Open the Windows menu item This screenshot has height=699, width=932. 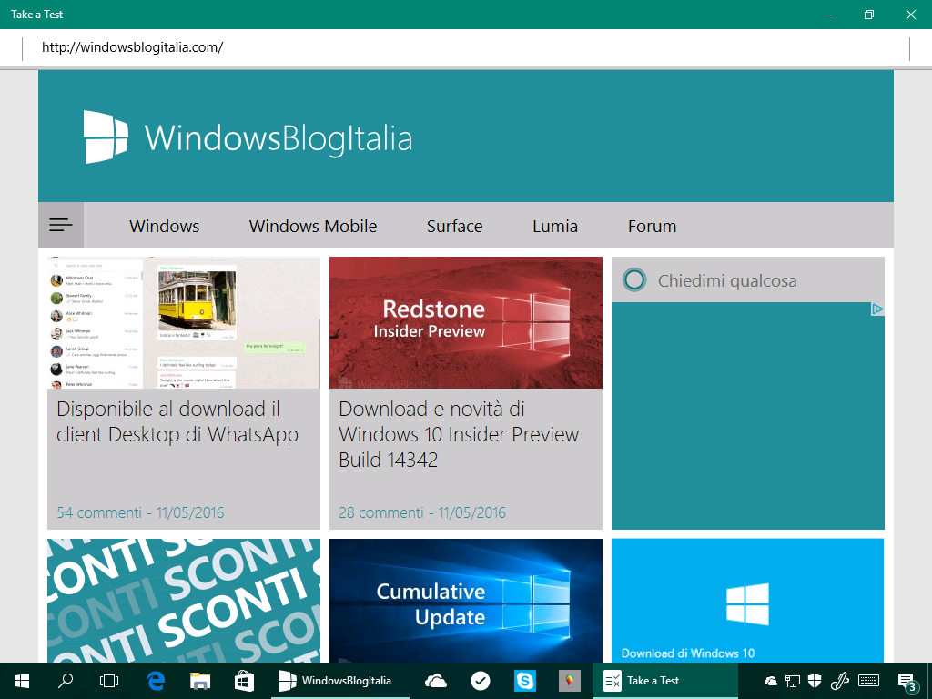click(x=164, y=227)
